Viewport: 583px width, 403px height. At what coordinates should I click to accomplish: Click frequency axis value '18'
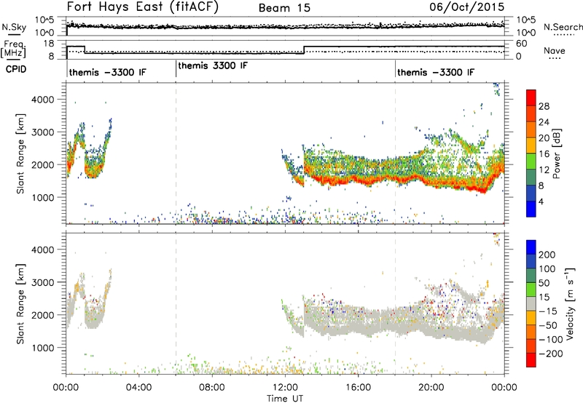coord(49,44)
